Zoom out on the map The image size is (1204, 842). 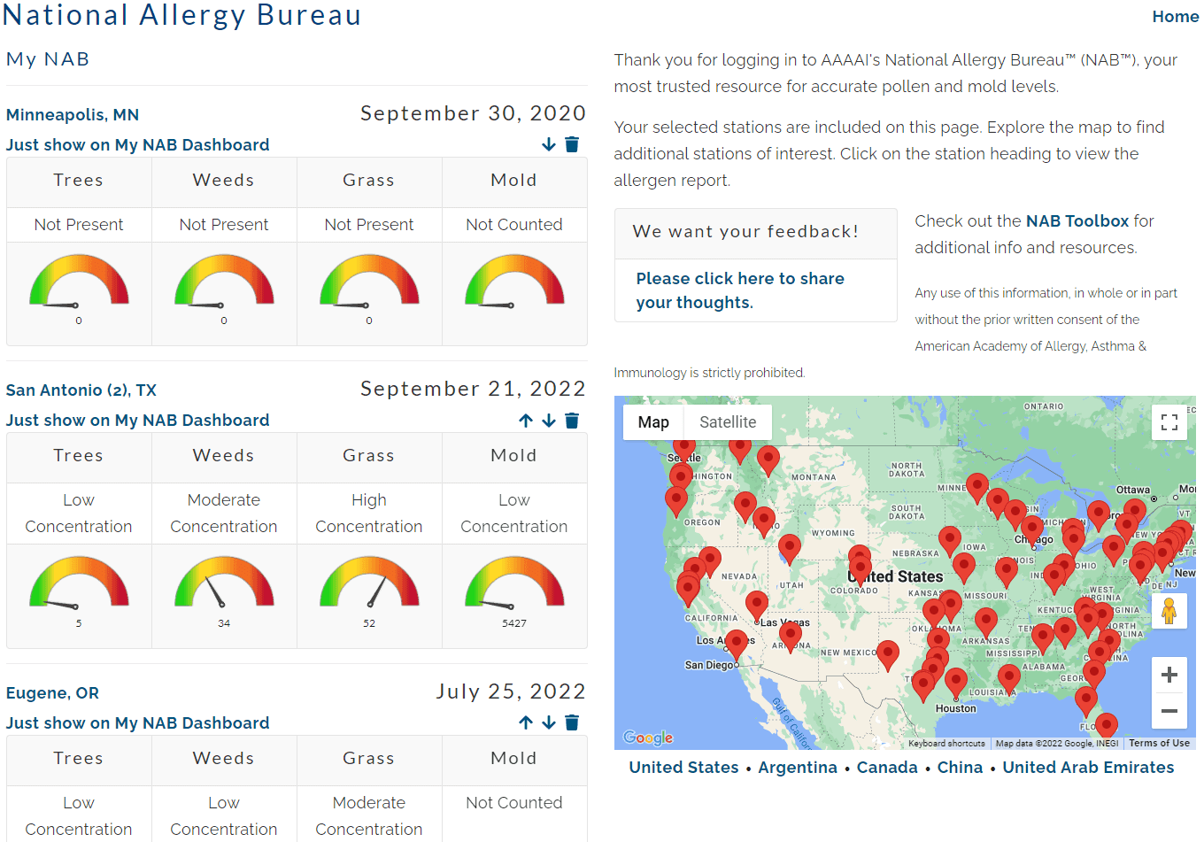click(x=1169, y=711)
